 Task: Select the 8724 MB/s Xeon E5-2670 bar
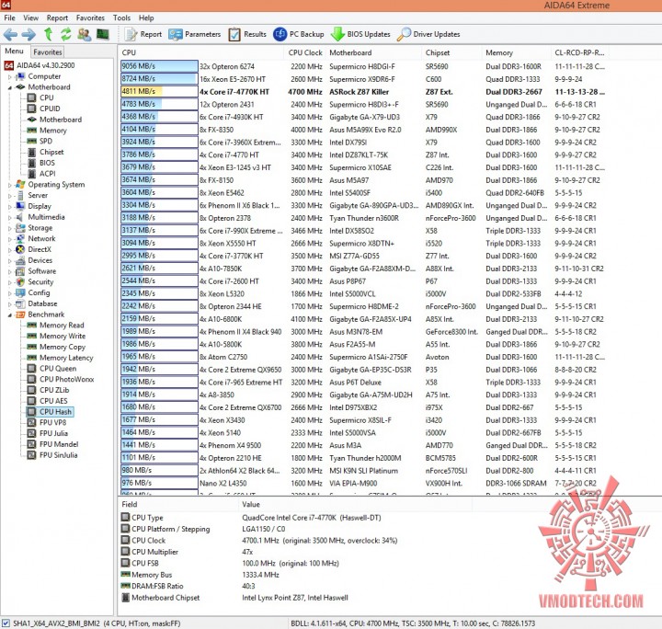click(x=159, y=79)
